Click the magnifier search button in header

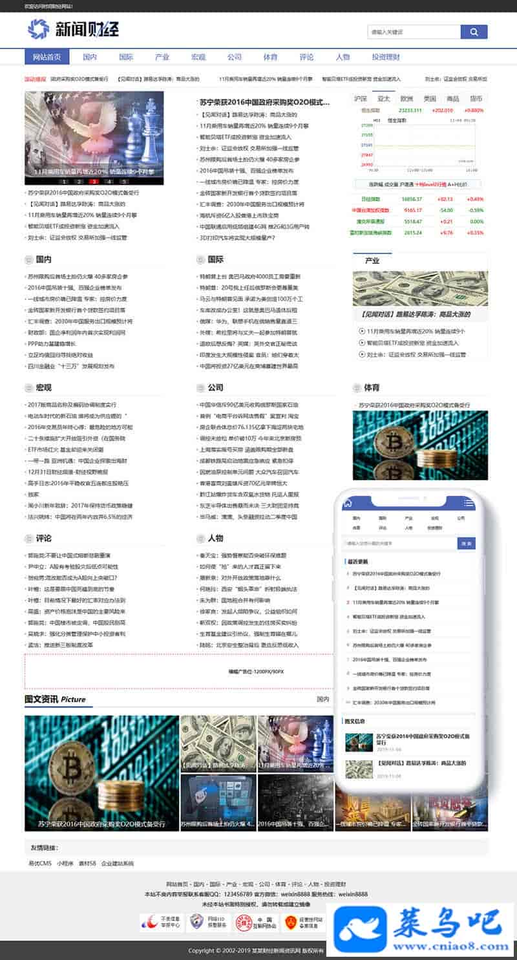[474, 32]
